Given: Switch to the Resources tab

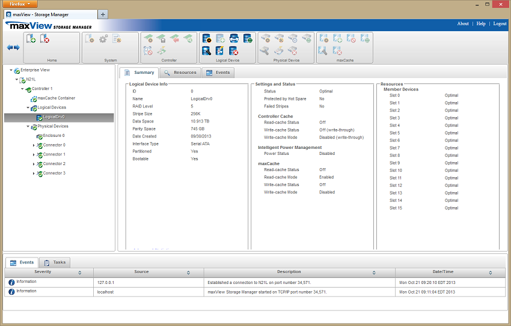Looking at the screenshot, I should point(180,73).
